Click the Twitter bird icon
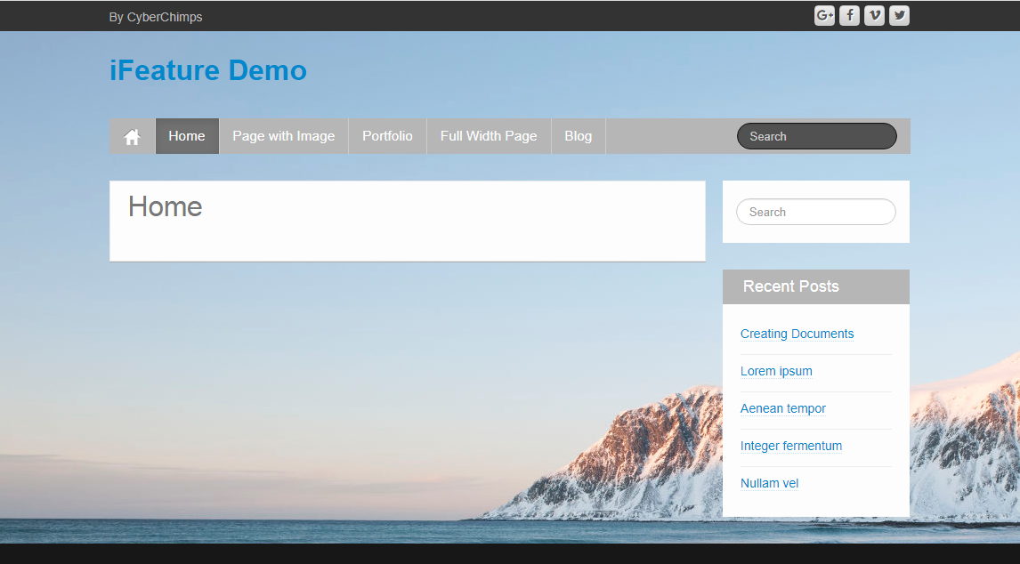Viewport: 1020px width, 564px height. 899,16
